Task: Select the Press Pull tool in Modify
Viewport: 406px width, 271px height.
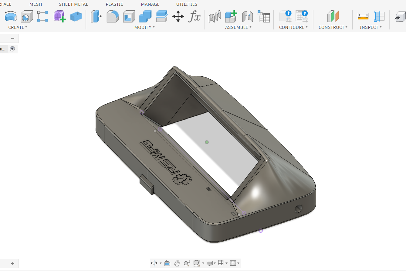Action: click(96, 17)
